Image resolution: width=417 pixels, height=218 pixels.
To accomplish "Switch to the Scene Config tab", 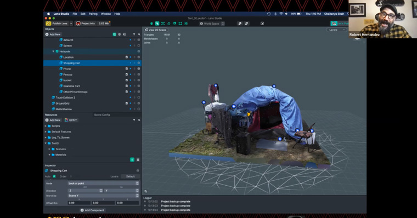I will point(102,114).
